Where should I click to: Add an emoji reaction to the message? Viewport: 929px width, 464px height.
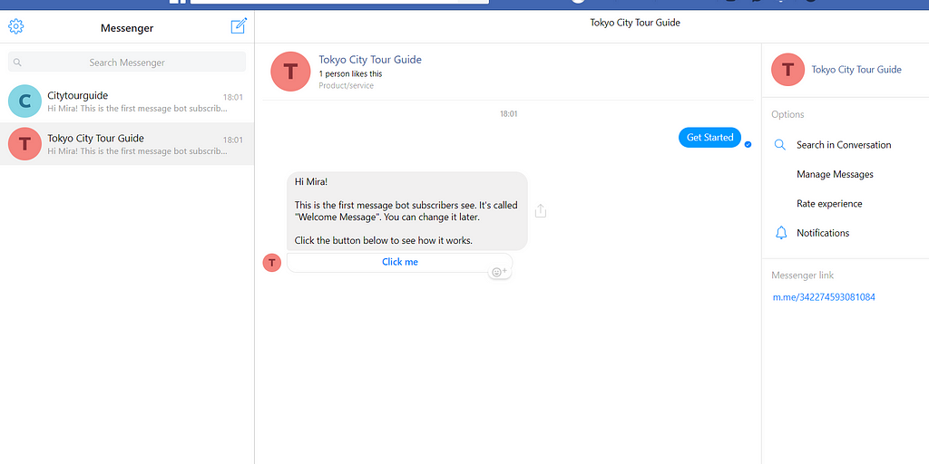click(500, 272)
